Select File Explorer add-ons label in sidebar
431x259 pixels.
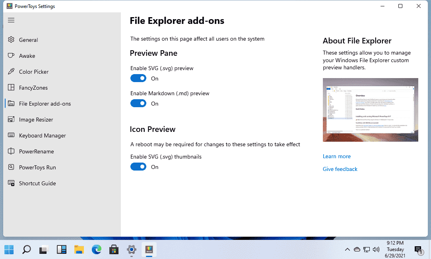click(45, 104)
